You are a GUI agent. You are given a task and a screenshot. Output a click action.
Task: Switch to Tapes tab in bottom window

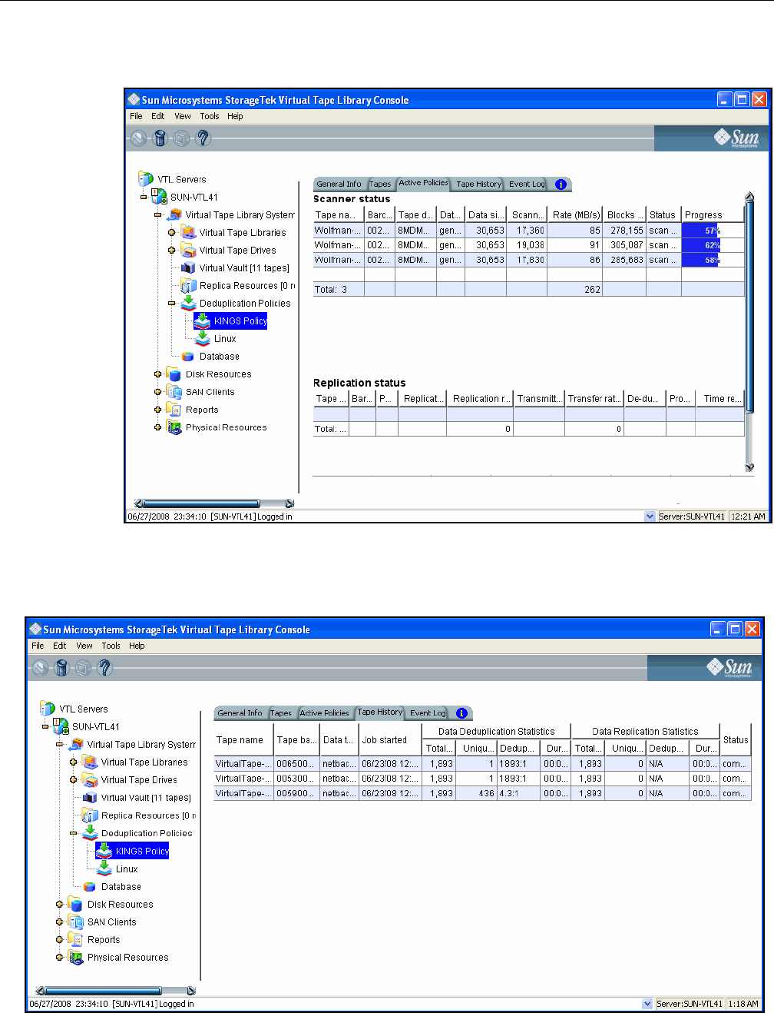click(281, 713)
